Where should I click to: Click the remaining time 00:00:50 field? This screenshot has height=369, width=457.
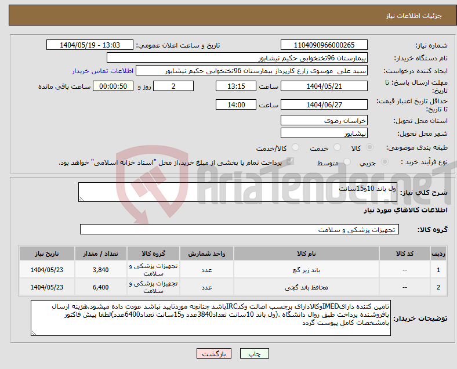[113, 86]
